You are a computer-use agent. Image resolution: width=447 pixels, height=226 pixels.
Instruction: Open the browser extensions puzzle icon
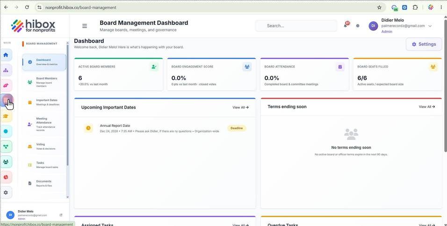click(415, 7)
